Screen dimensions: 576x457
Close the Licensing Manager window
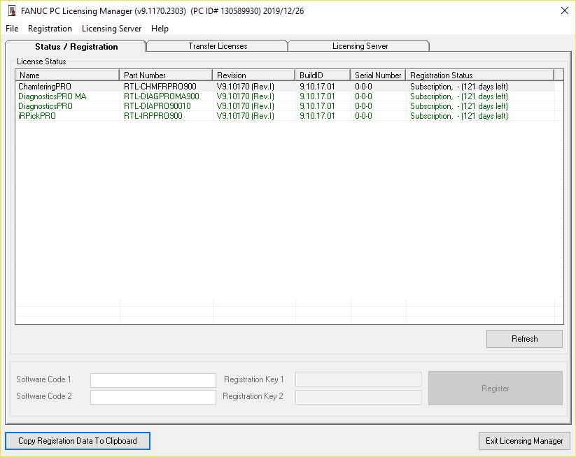point(565,10)
